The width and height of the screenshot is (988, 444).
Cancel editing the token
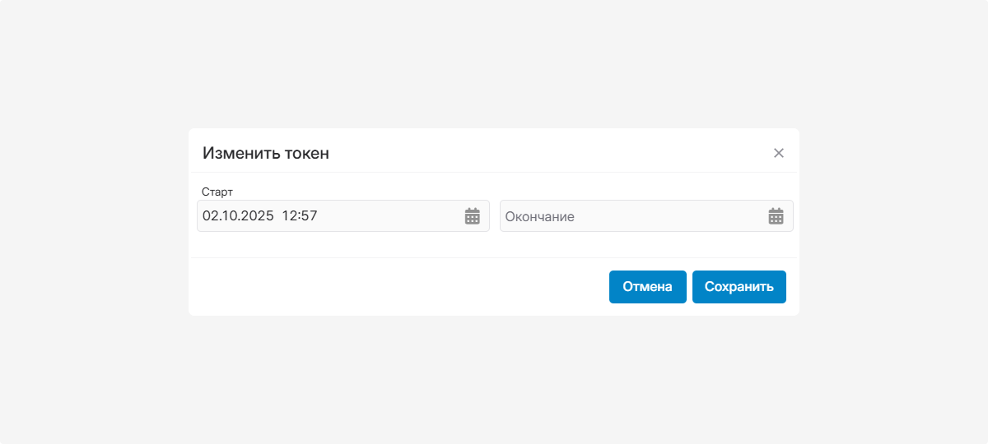[x=647, y=287]
